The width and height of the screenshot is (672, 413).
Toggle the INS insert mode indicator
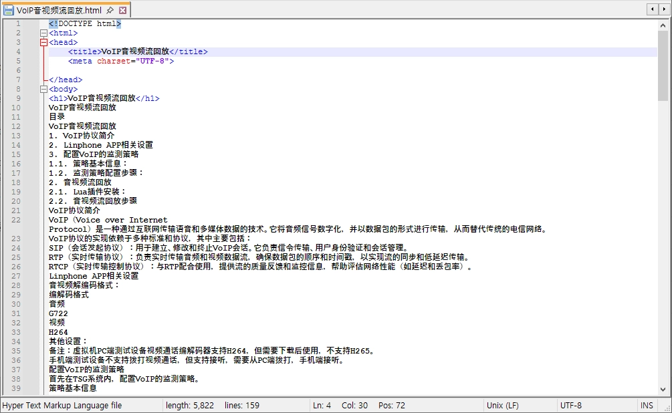(647, 405)
